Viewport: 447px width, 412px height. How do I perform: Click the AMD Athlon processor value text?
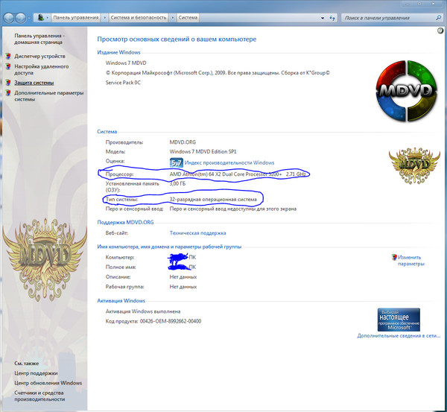pos(238,174)
